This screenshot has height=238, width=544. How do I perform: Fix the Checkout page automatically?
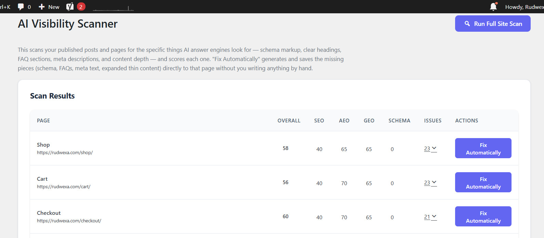(483, 217)
